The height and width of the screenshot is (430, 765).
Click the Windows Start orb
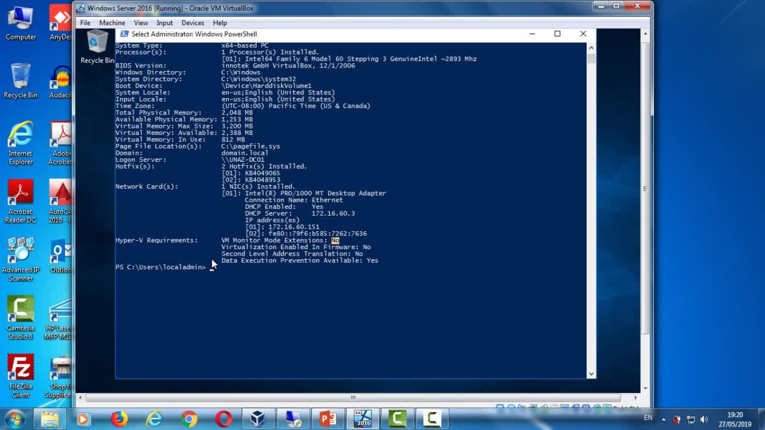click(14, 419)
